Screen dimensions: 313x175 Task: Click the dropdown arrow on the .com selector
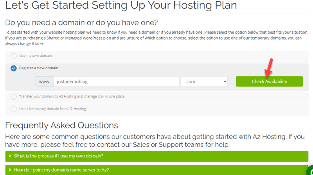coord(225,81)
